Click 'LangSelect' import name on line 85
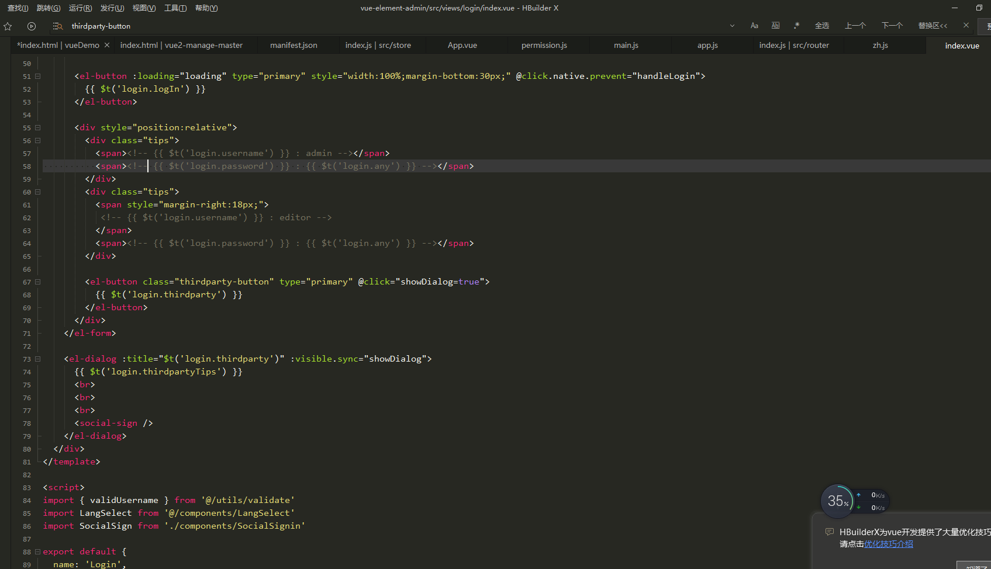991x569 pixels. [106, 513]
